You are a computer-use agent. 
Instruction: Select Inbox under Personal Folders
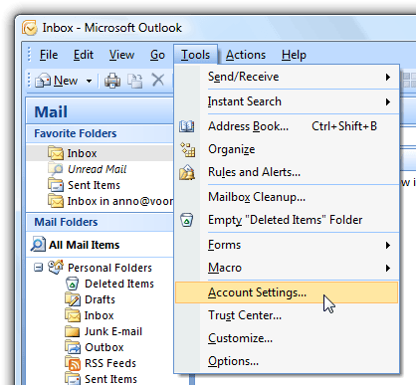pyautogui.click(x=99, y=315)
